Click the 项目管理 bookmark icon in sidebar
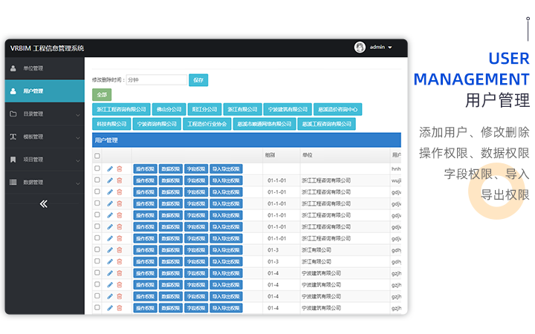This screenshot has height=334, width=535. pos(13,160)
